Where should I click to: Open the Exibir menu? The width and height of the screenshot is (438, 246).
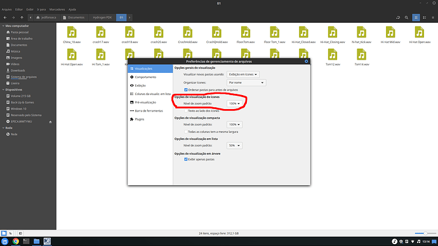click(30, 10)
